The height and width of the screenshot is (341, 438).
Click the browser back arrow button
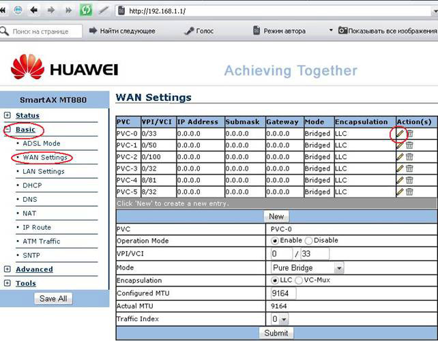[x=34, y=10]
